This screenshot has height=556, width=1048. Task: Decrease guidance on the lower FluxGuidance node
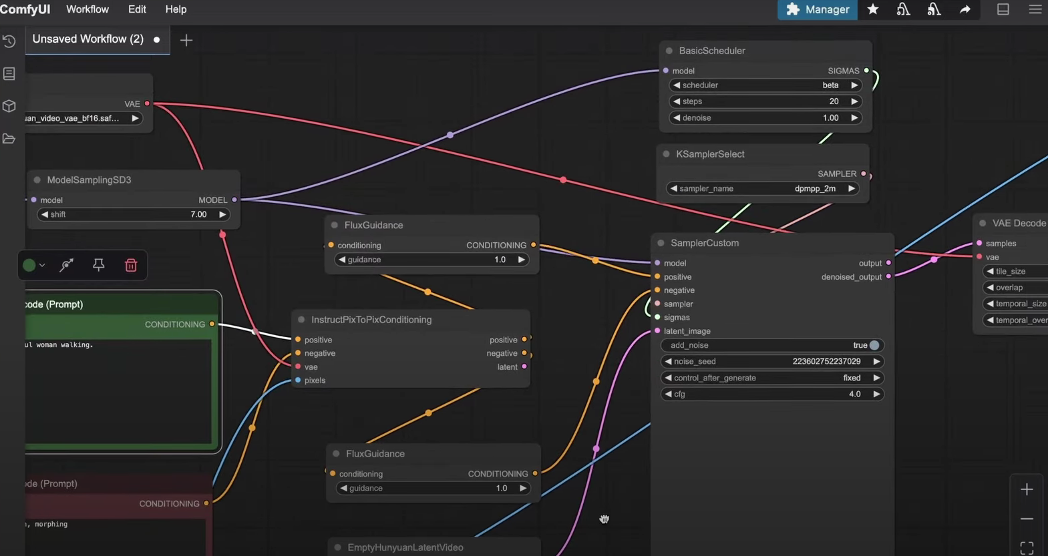coord(343,488)
